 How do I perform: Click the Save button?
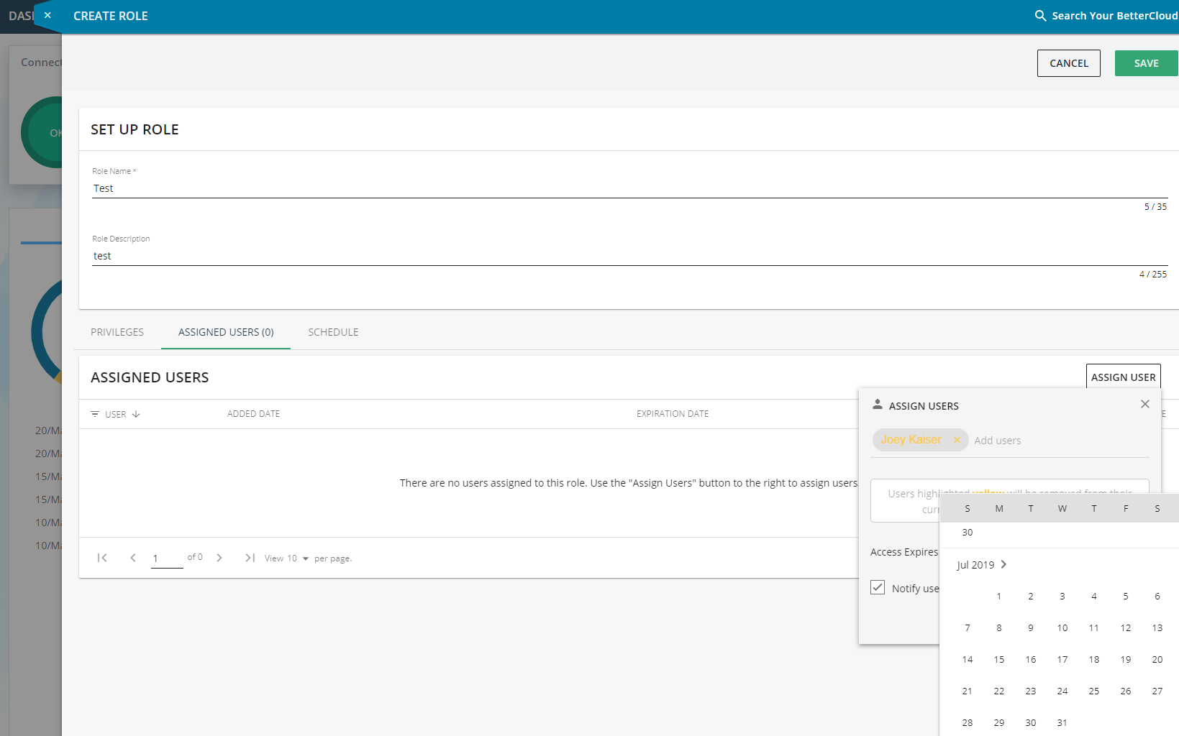pos(1145,63)
